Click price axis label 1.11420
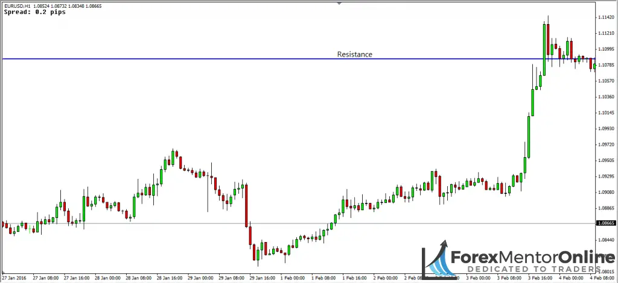Screen dimensions: 618x283 point(606,17)
